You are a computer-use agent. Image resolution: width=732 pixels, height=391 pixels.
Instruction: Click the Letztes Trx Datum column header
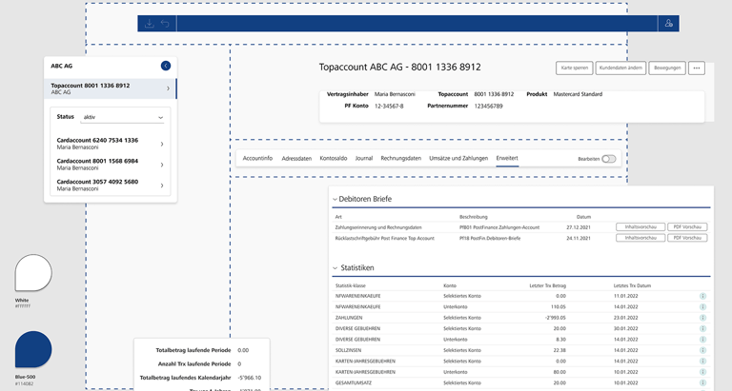click(x=632, y=285)
